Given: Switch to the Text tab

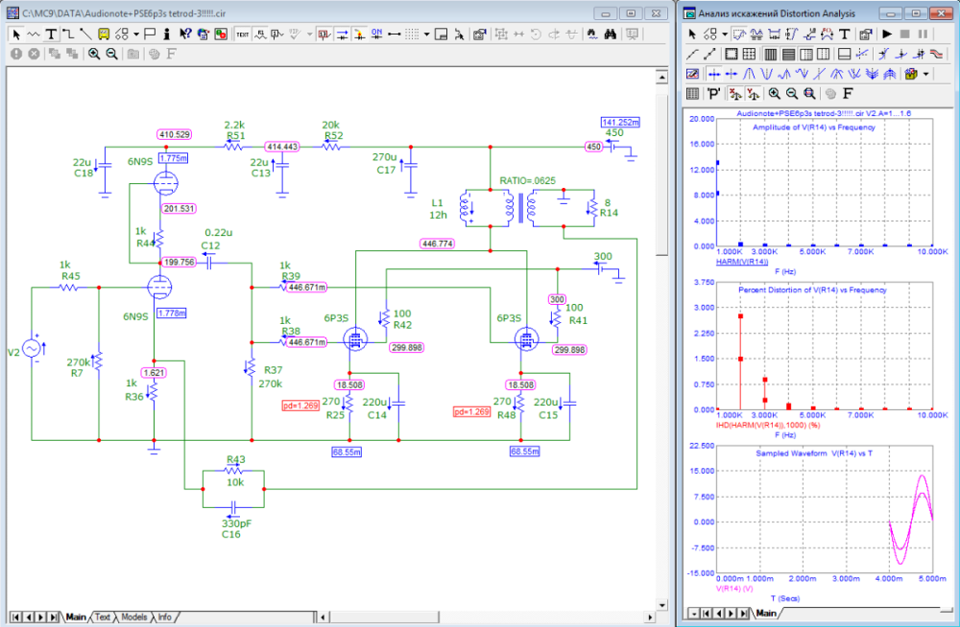Looking at the screenshot, I should (102, 617).
